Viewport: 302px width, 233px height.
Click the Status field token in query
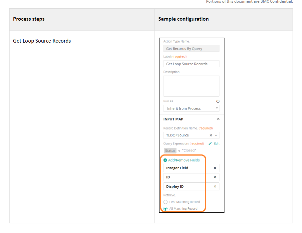(x=170, y=150)
